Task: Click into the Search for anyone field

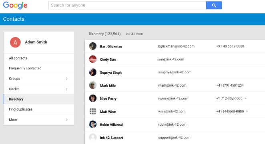Action: click(x=127, y=6)
